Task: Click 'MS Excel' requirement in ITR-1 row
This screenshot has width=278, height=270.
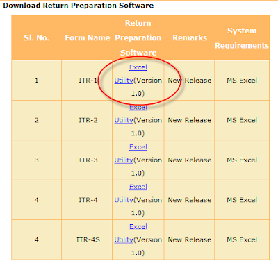Action: coord(242,81)
